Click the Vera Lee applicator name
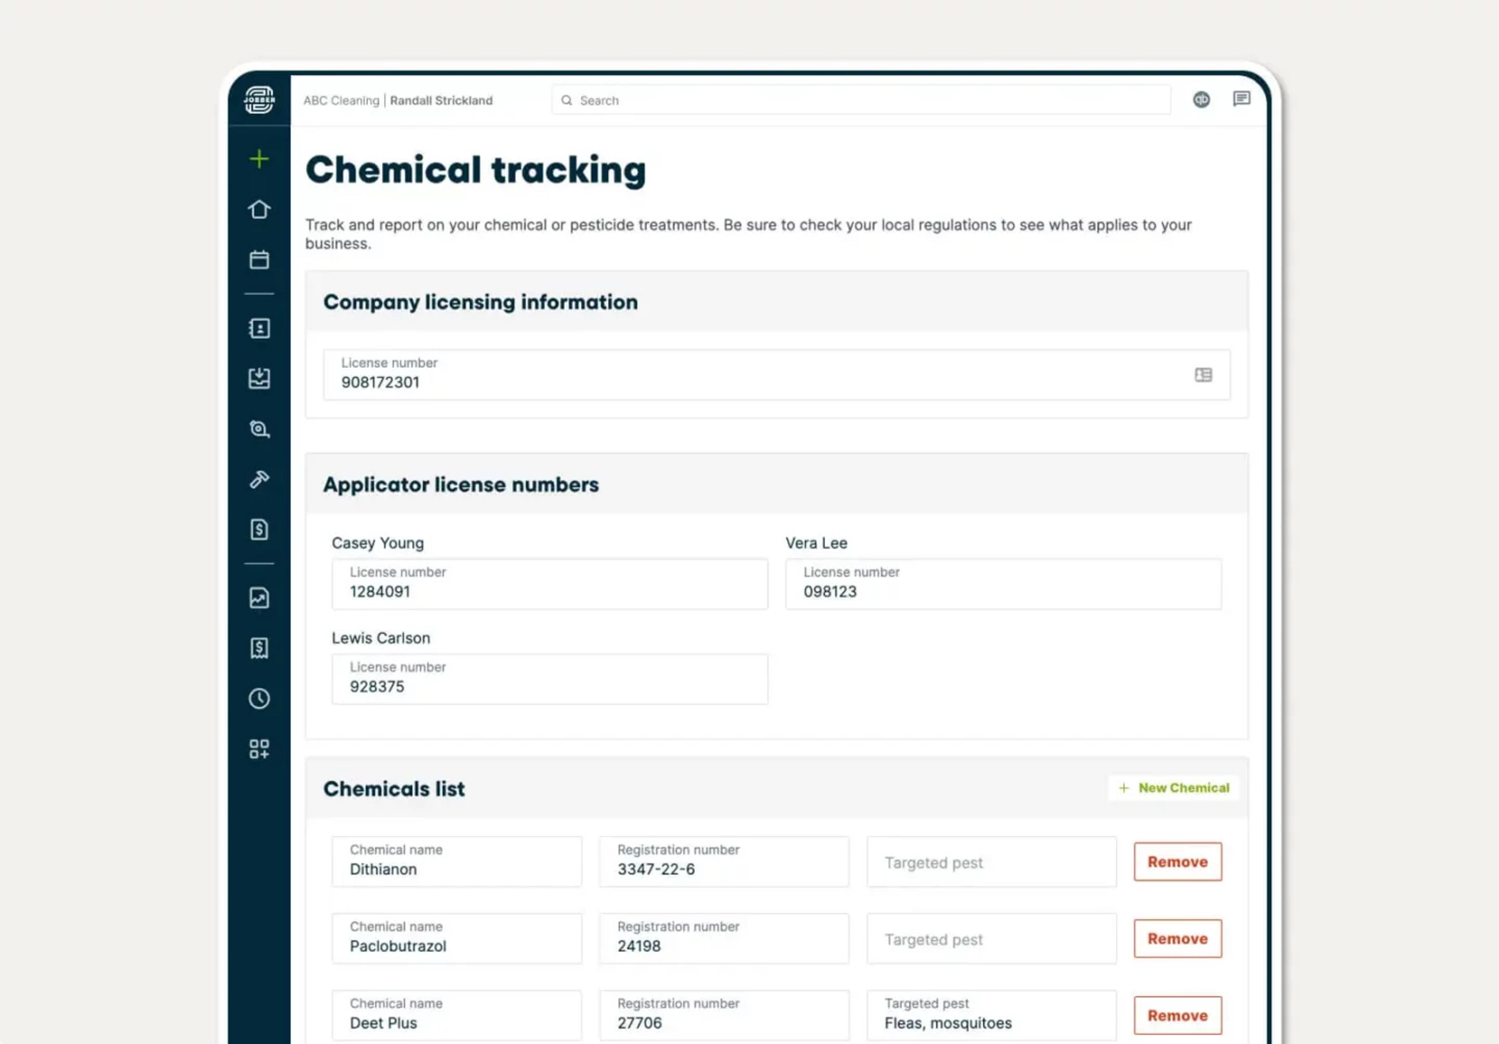 [816, 543]
